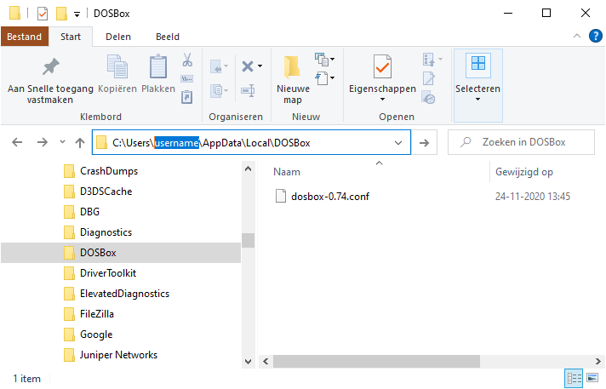Open the Bestand menu
The height and width of the screenshot is (389, 606).
[25, 37]
